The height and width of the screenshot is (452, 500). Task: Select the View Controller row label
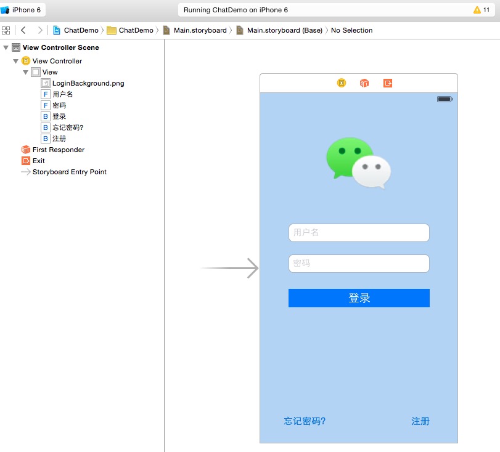pos(57,61)
